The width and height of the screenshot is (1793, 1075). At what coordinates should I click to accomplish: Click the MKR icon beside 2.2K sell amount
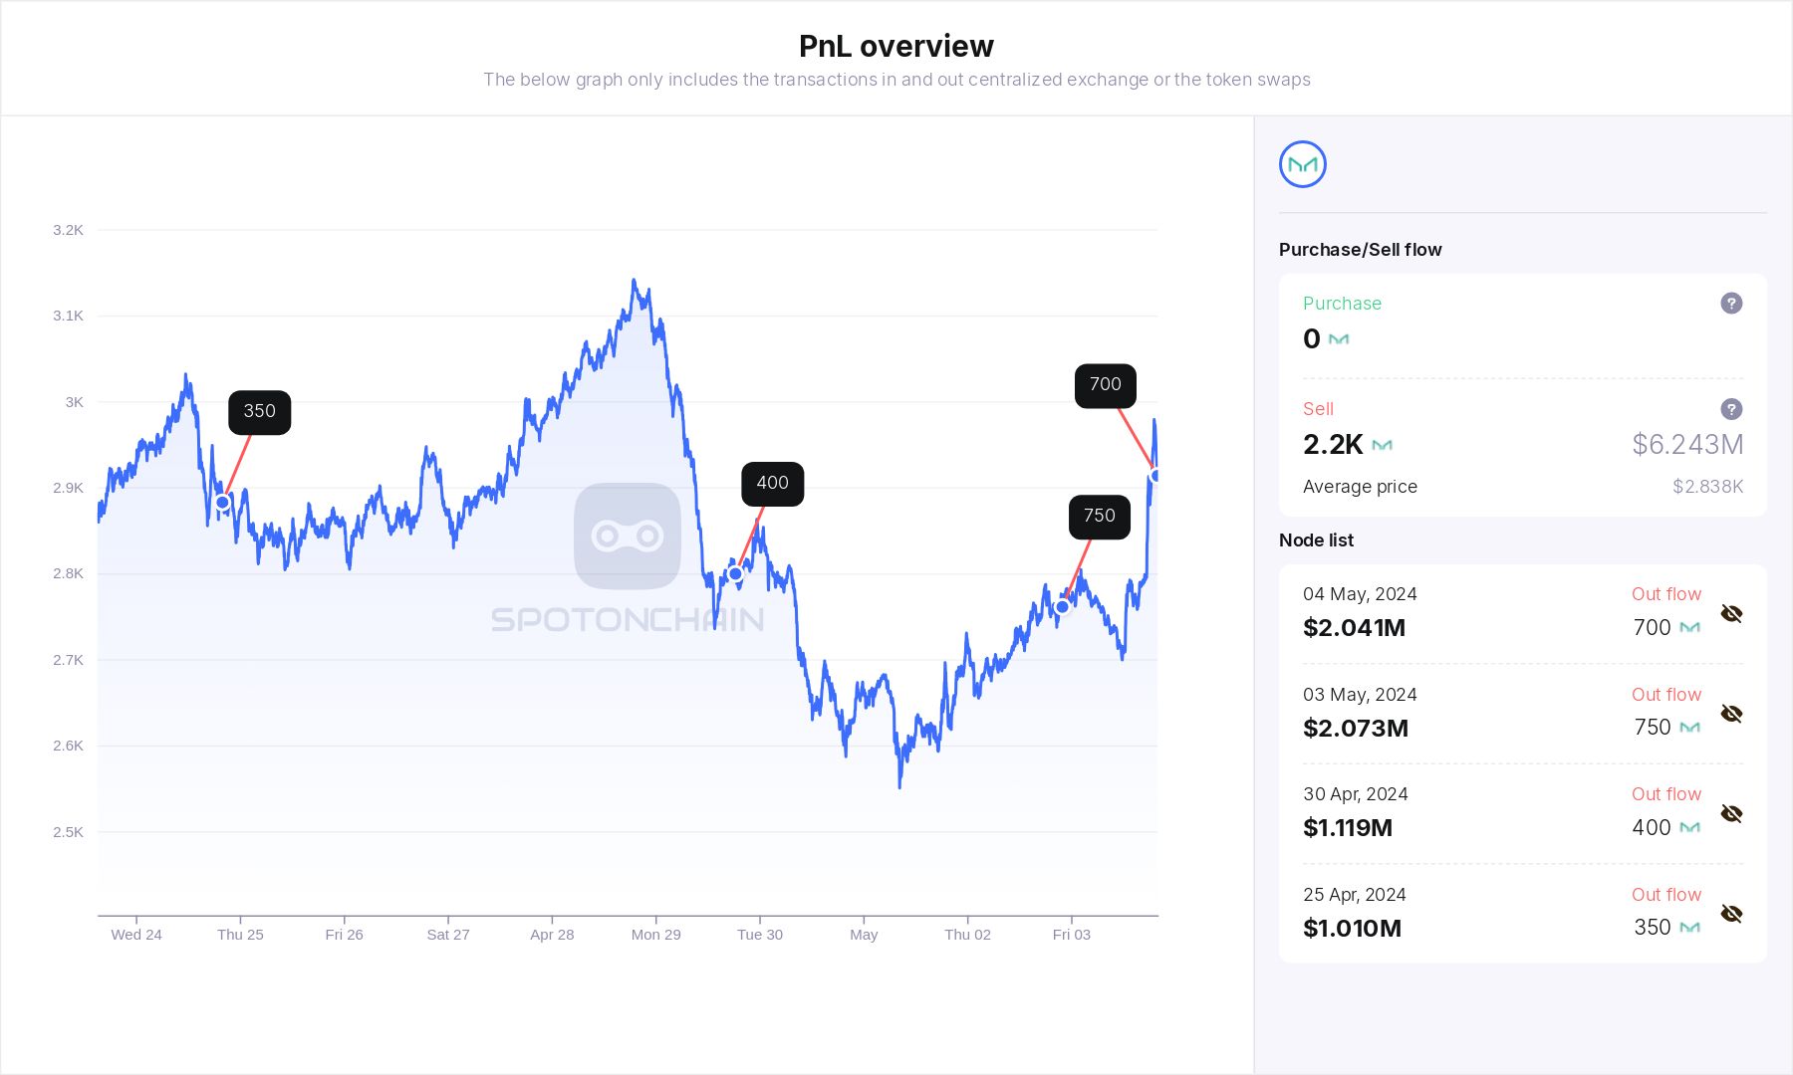[x=1382, y=445]
